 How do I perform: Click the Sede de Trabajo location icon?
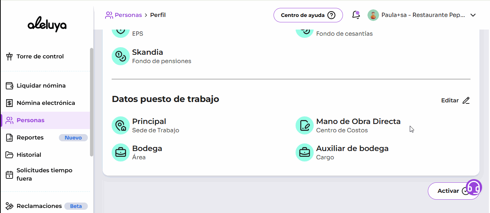coord(121,125)
